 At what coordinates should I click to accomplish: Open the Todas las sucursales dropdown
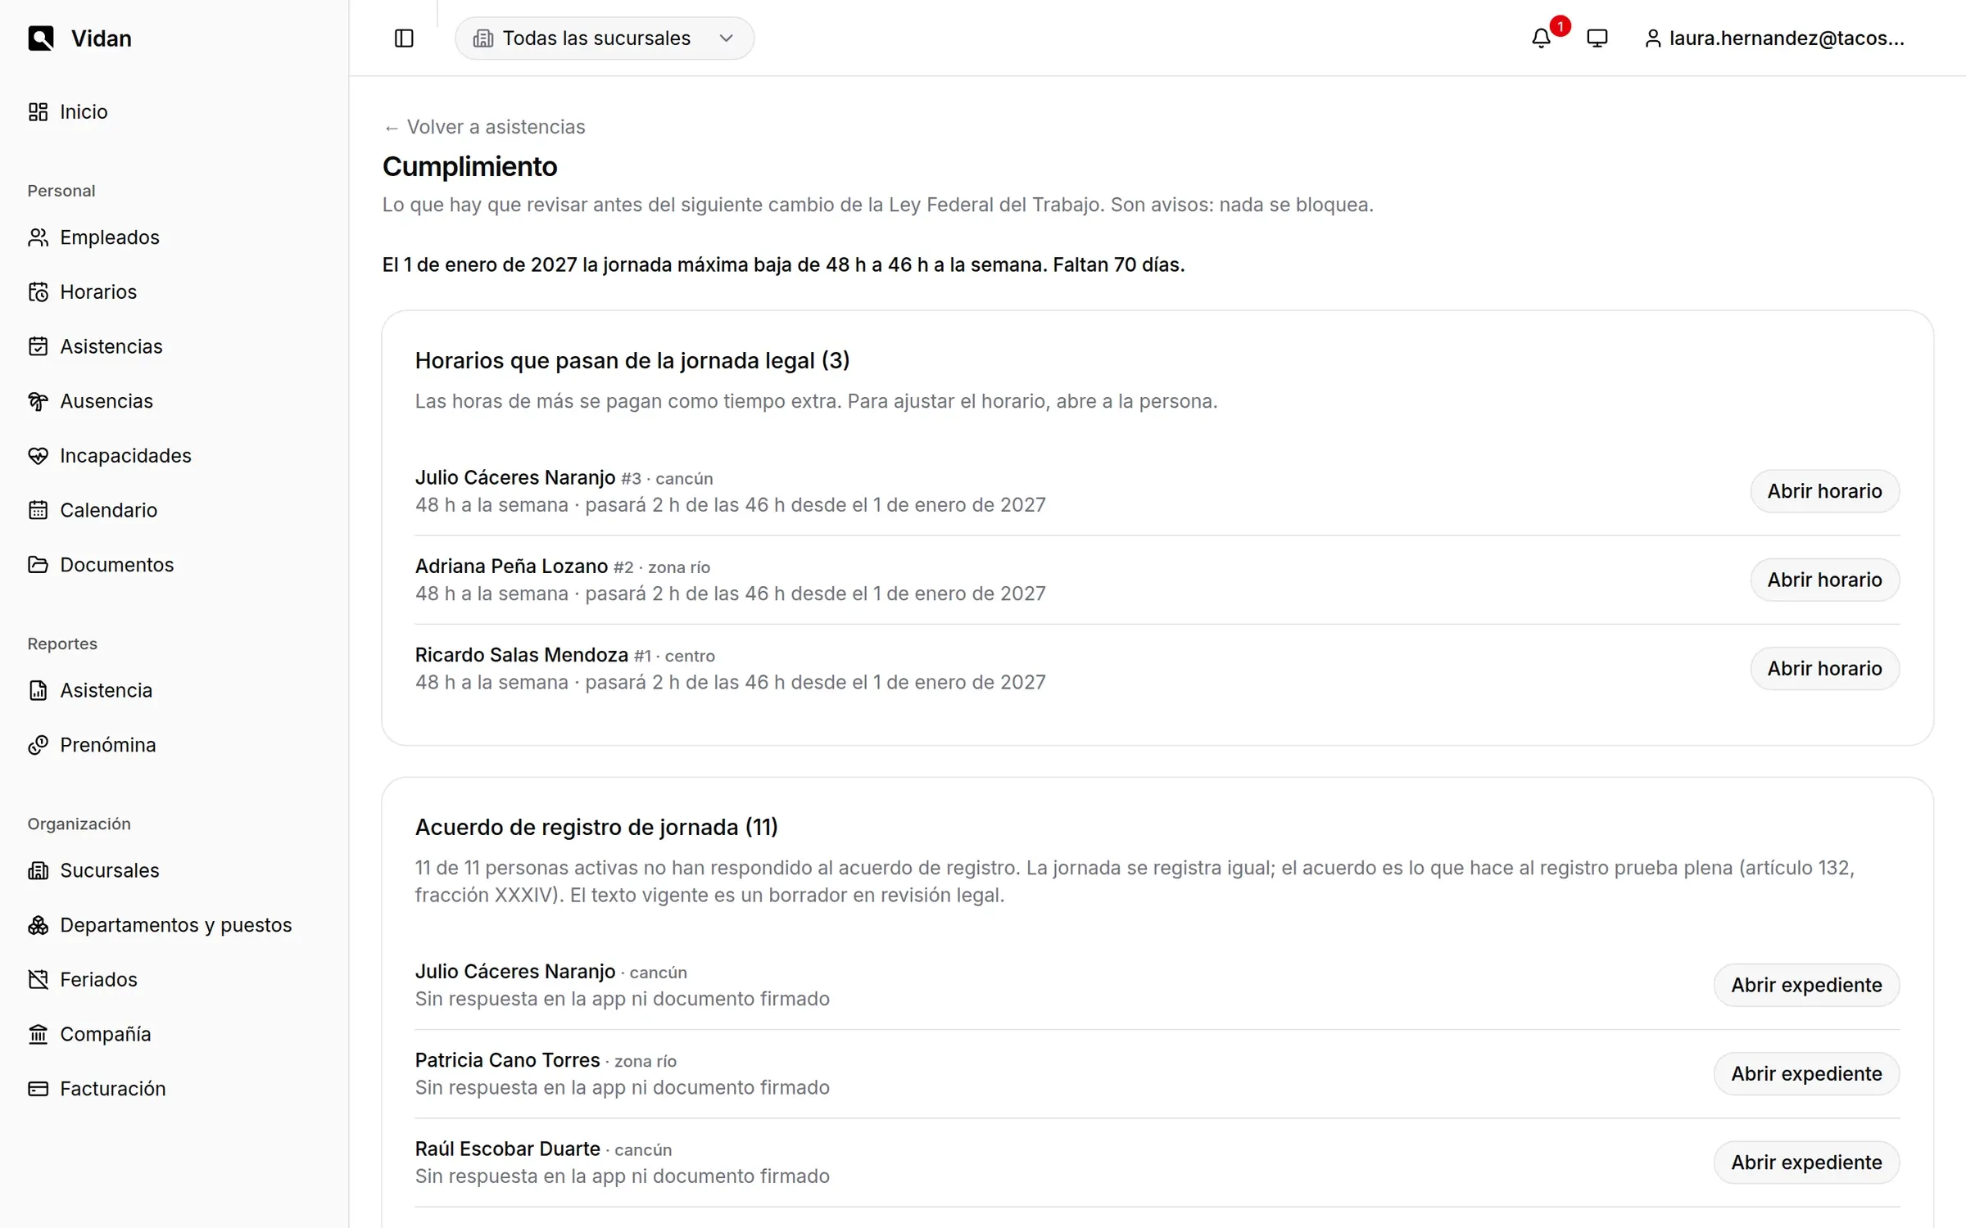605,38
